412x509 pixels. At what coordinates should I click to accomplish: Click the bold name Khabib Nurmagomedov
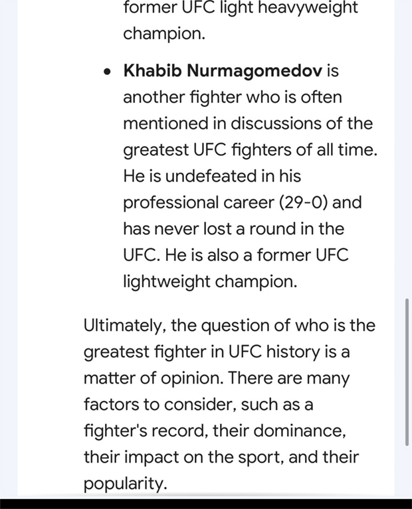click(223, 71)
